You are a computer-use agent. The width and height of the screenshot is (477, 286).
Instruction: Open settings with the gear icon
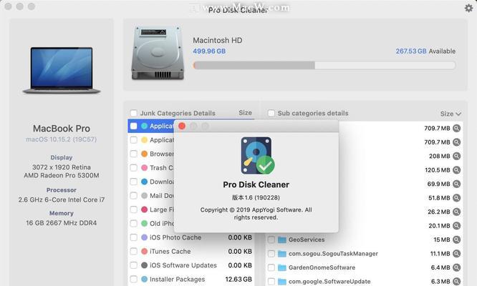point(468,8)
